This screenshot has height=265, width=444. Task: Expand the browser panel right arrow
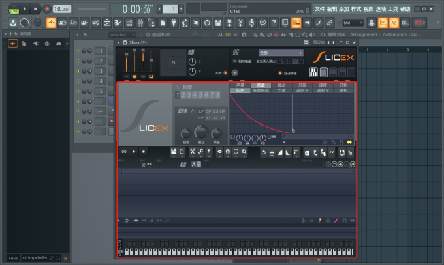point(67,44)
